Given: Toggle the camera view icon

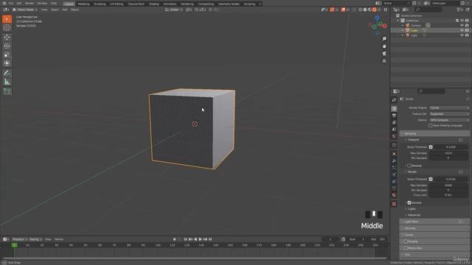Looking at the screenshot, I should point(384,54).
